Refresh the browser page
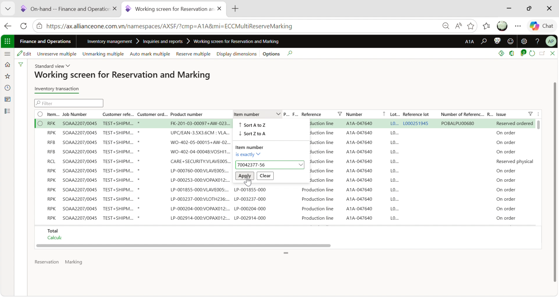 click(23, 26)
